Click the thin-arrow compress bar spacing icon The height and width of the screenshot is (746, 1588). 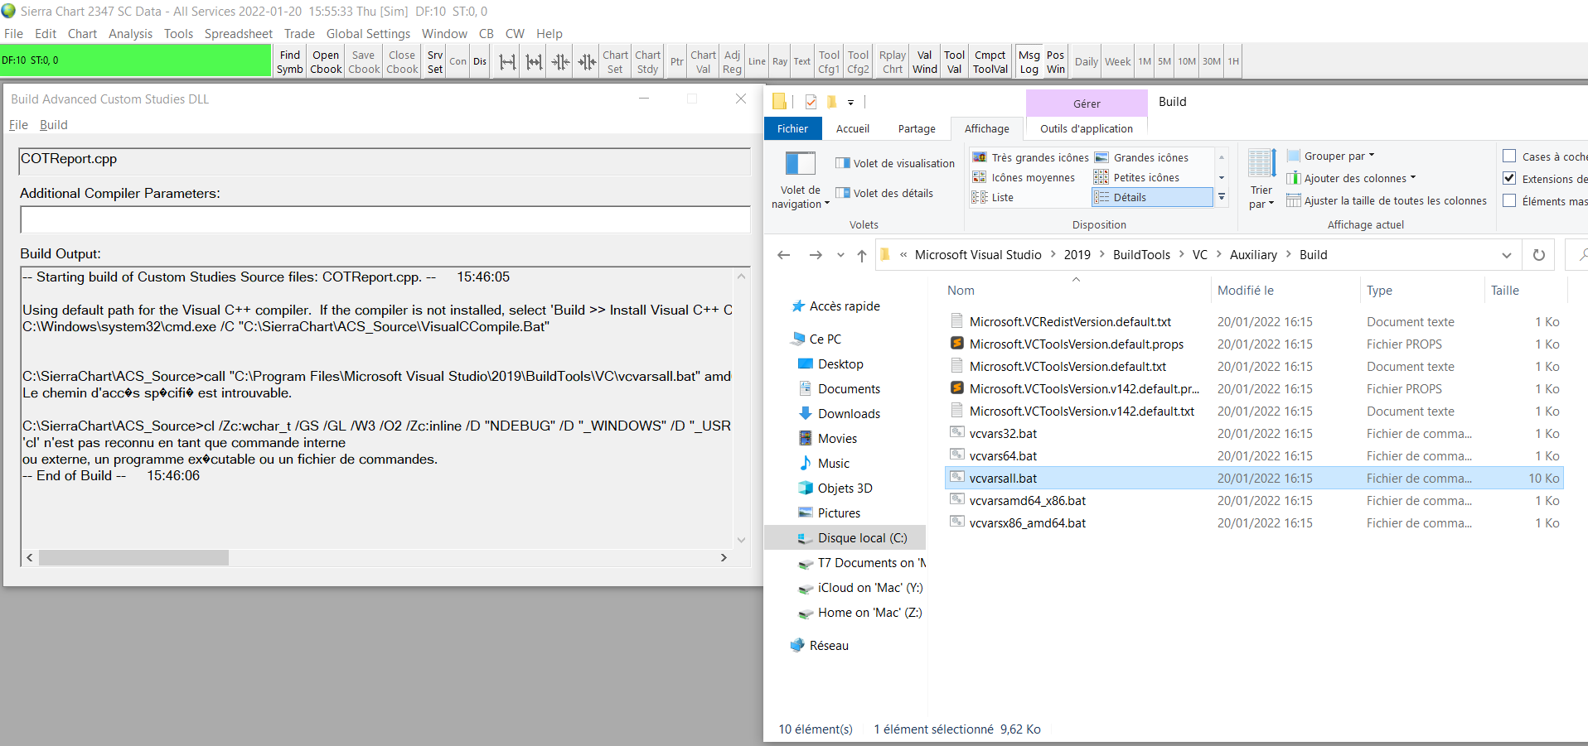click(x=560, y=61)
